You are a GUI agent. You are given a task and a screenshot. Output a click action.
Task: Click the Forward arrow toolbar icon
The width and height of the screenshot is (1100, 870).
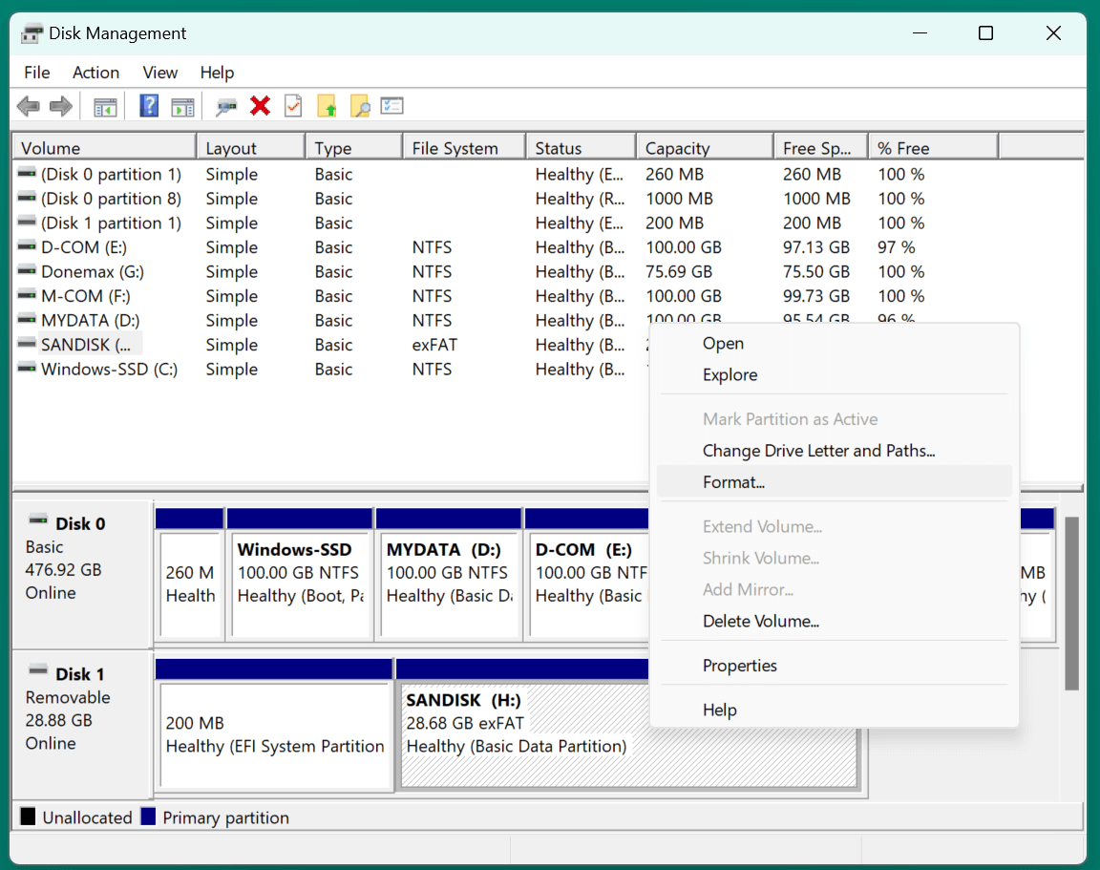coord(61,106)
